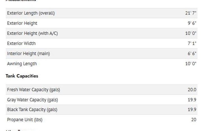Screen dimensions: 204x131
Task: Click the Awning Length label
Action: tap(22, 63)
